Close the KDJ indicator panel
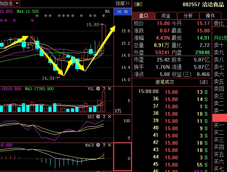This screenshot has height=172, width=227. (x=109, y=117)
